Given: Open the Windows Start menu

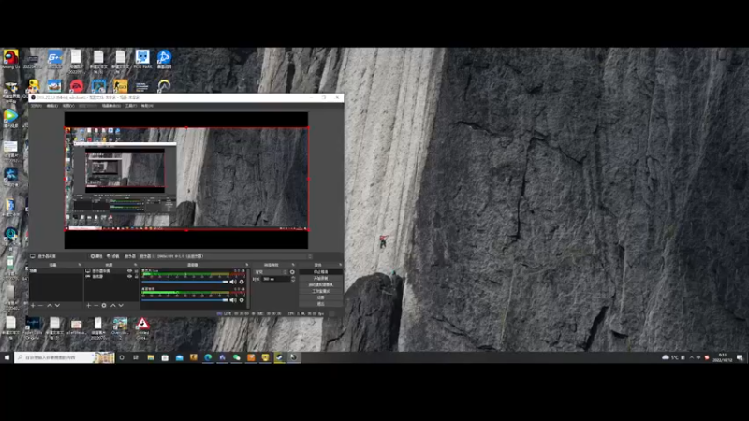Looking at the screenshot, I should [x=7, y=357].
